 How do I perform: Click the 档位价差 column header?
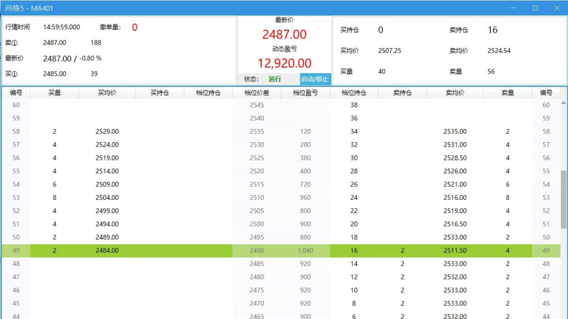click(x=256, y=93)
